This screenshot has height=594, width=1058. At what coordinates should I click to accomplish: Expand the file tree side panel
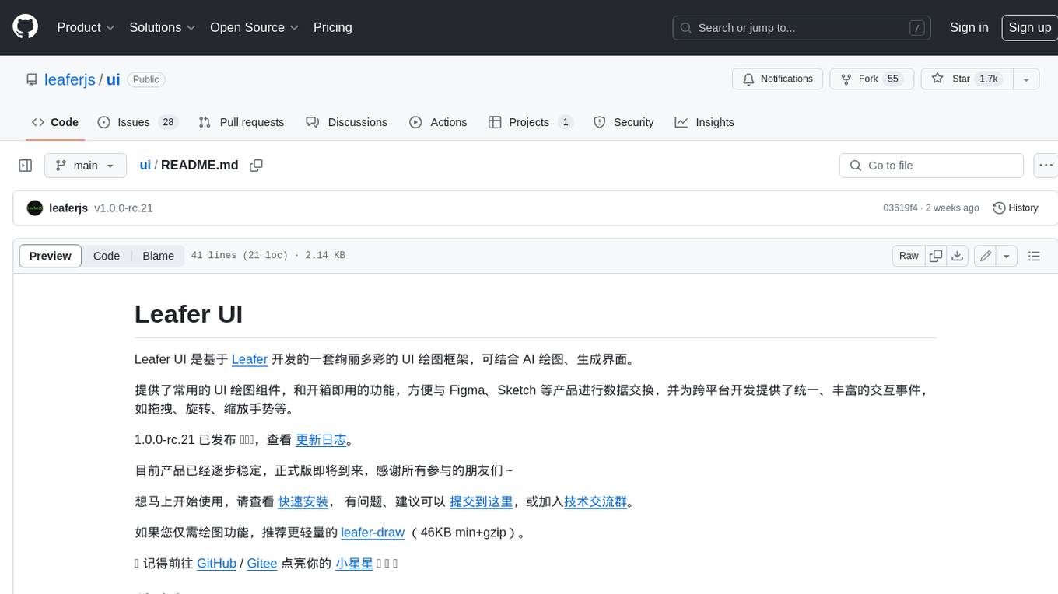(26, 166)
